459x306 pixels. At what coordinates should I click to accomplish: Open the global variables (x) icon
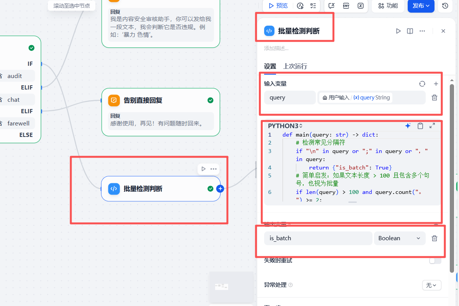pos(361,6)
